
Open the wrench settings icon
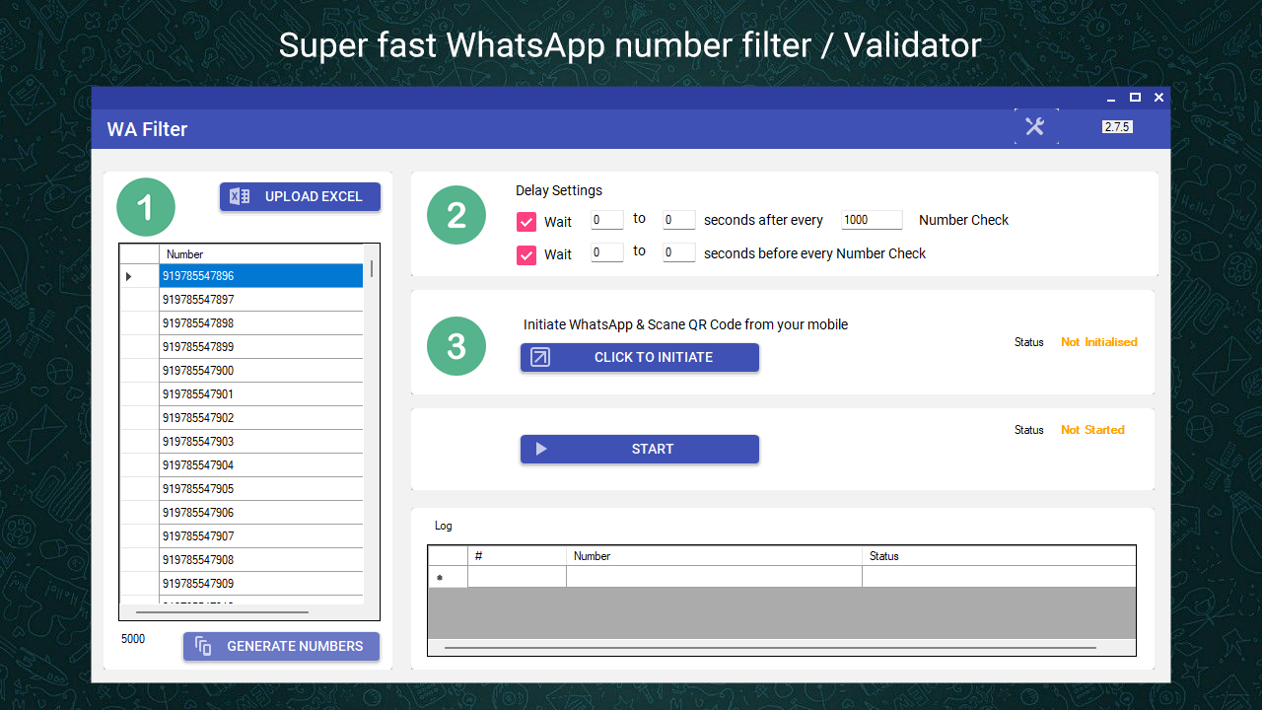tap(1034, 126)
